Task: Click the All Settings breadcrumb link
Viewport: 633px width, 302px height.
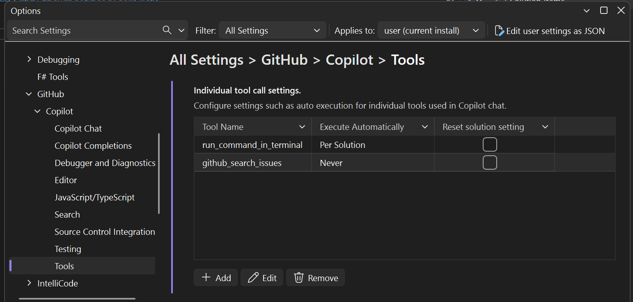Action: (x=206, y=60)
